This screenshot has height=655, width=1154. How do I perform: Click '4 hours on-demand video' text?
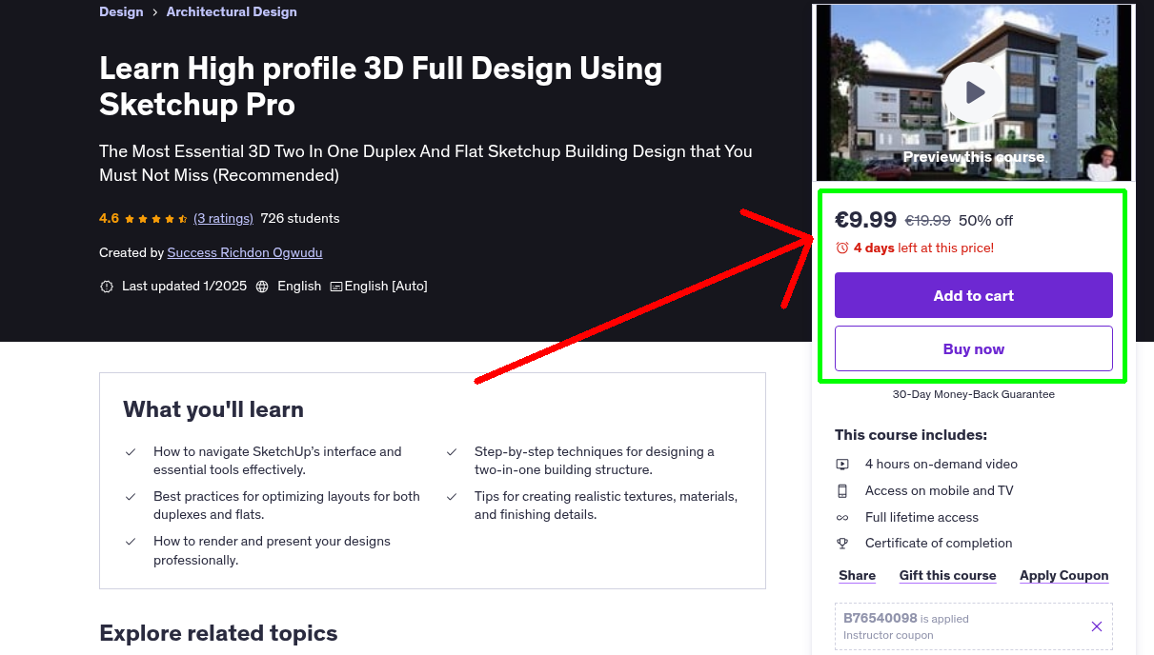pyautogui.click(x=941, y=464)
